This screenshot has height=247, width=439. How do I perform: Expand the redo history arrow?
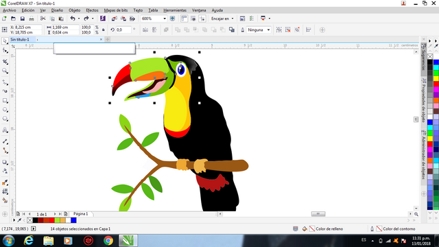tap(93, 19)
